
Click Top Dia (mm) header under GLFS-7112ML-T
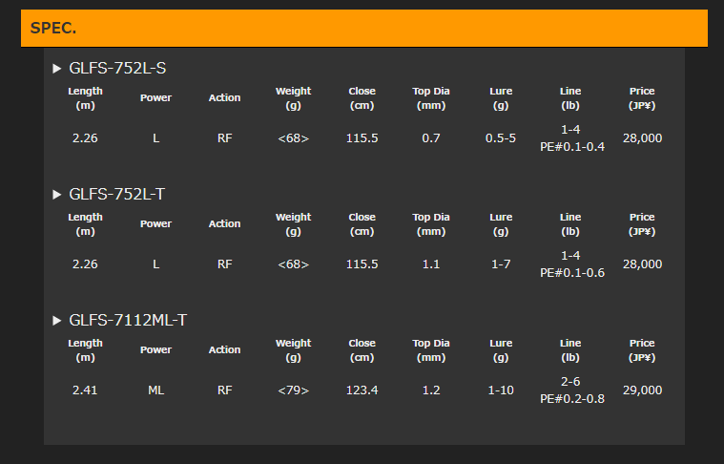431,350
